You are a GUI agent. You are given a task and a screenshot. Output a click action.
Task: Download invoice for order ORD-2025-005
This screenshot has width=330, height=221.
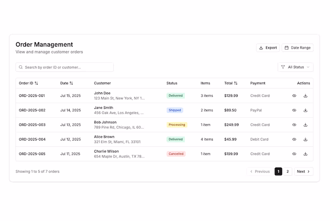(305, 154)
